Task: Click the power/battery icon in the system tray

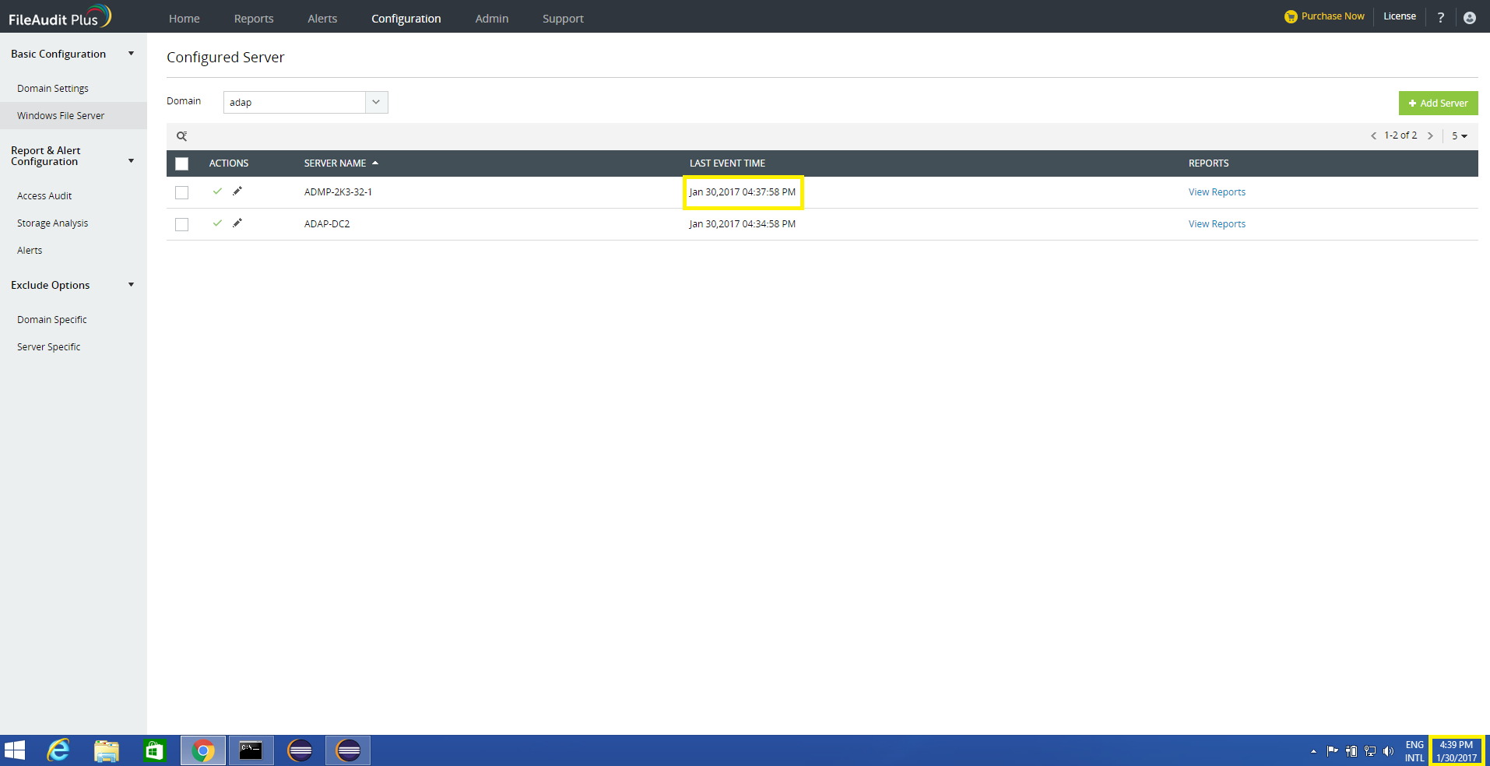Action: point(1351,751)
